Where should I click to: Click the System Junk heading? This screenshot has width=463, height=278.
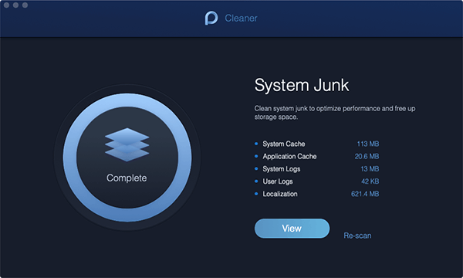pos(302,86)
